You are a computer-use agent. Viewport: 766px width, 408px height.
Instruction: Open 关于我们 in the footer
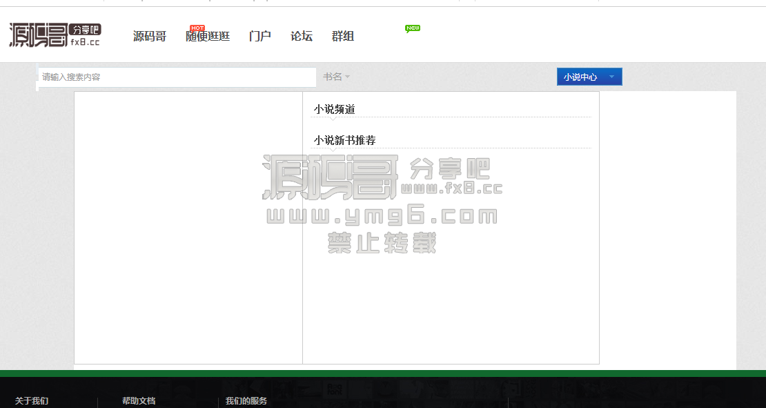pos(32,400)
